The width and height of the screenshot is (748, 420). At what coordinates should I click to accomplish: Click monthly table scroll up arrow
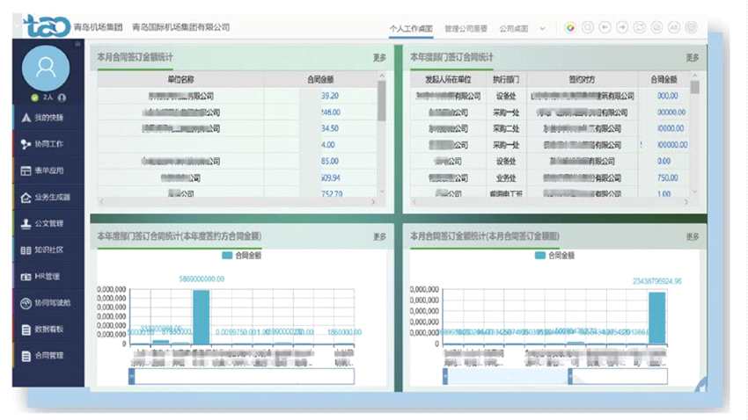382,76
